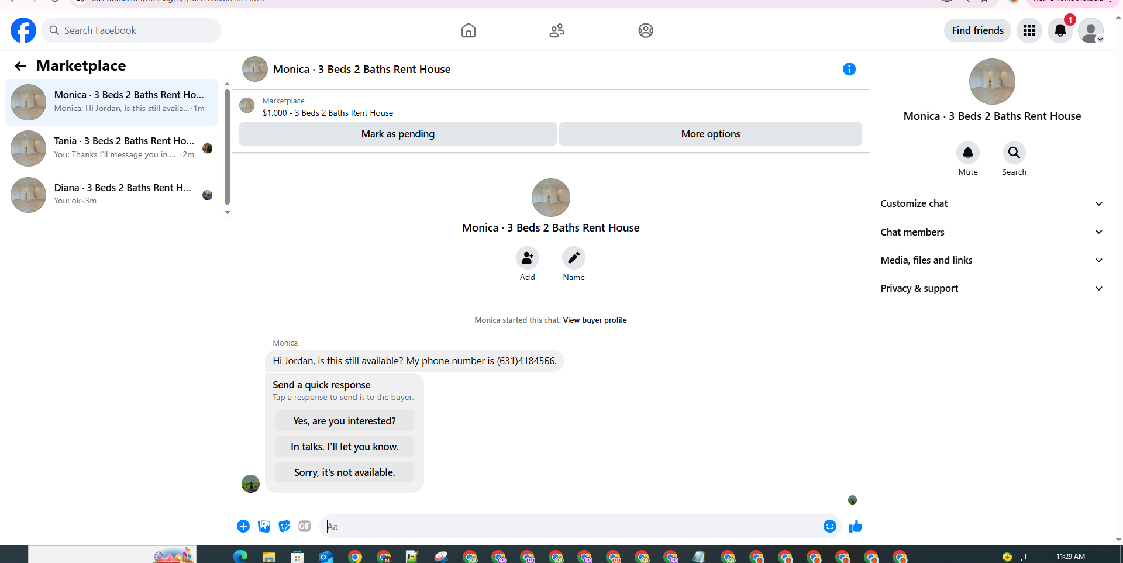Expand the Chat members section
Viewport: 1123px width, 563px height.
pyautogui.click(x=992, y=232)
